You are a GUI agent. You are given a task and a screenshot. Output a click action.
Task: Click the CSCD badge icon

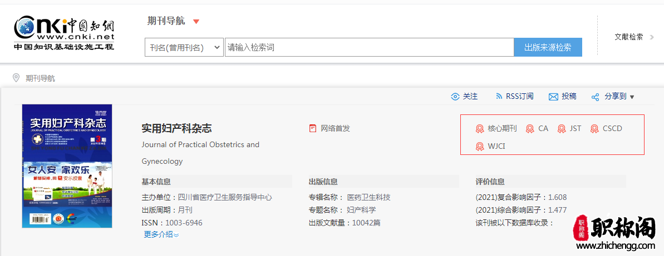click(x=594, y=129)
